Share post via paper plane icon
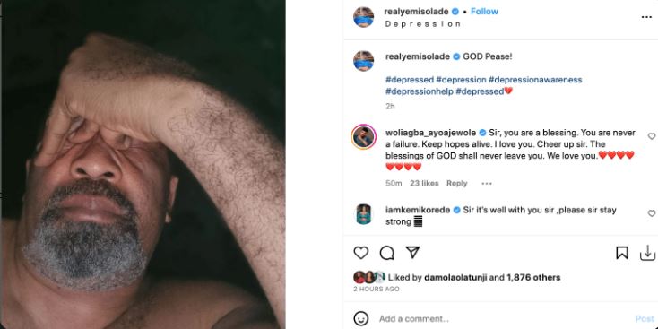Screen dimensions: 658x329 (x=412, y=252)
